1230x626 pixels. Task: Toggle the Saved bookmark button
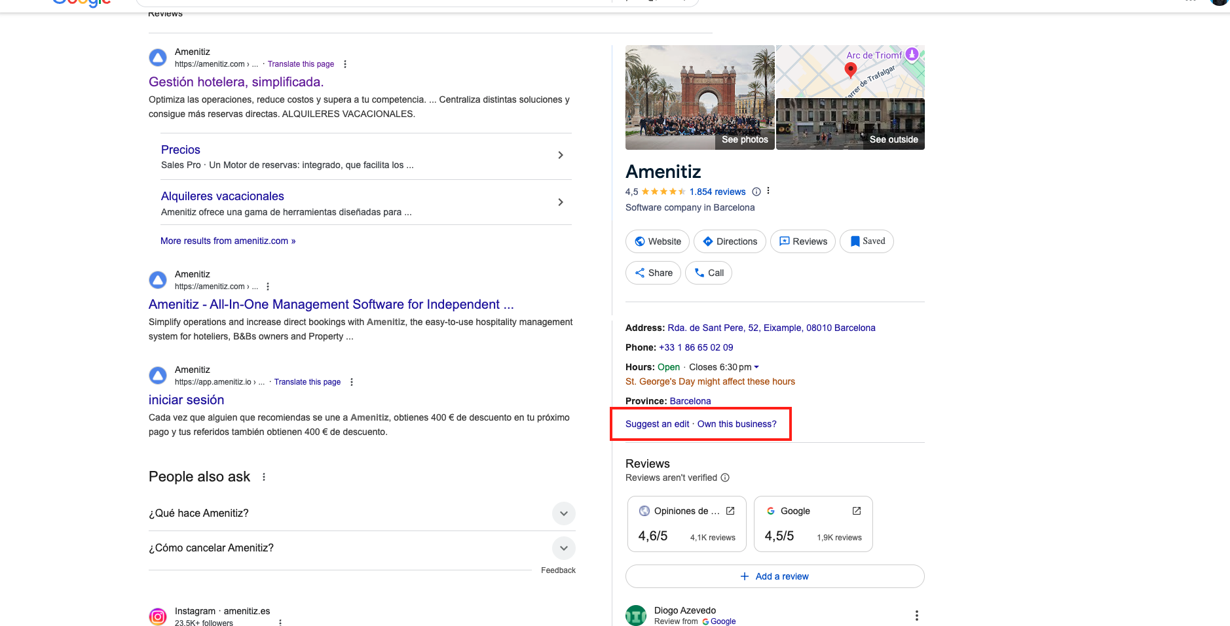point(867,241)
